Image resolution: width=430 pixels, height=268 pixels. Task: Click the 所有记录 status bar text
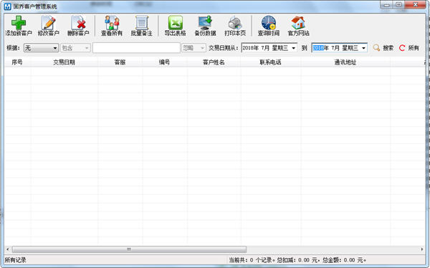pos(15,260)
